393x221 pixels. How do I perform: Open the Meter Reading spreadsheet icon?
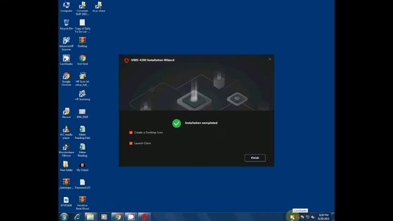[x=82, y=150]
